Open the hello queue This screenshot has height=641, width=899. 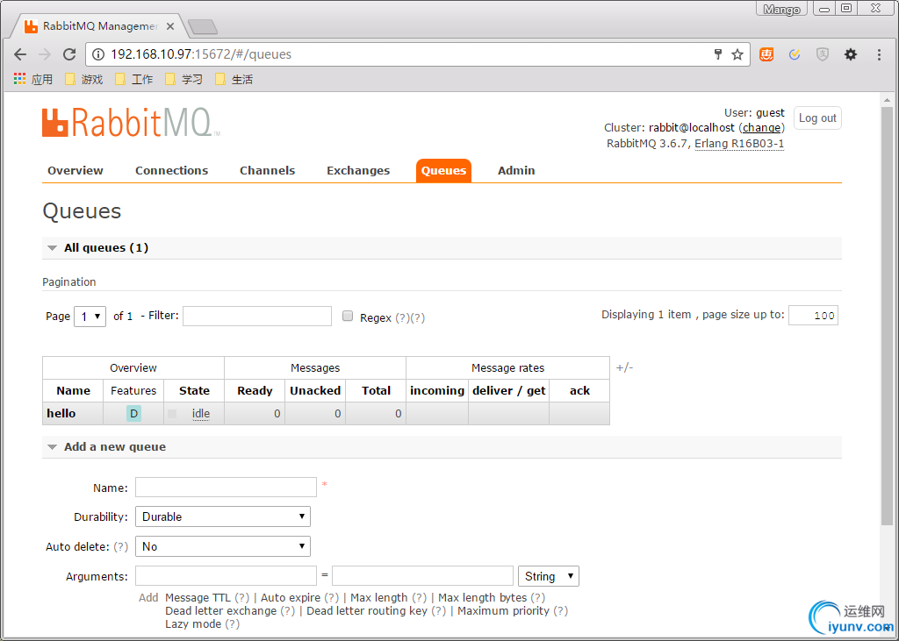pyautogui.click(x=61, y=414)
